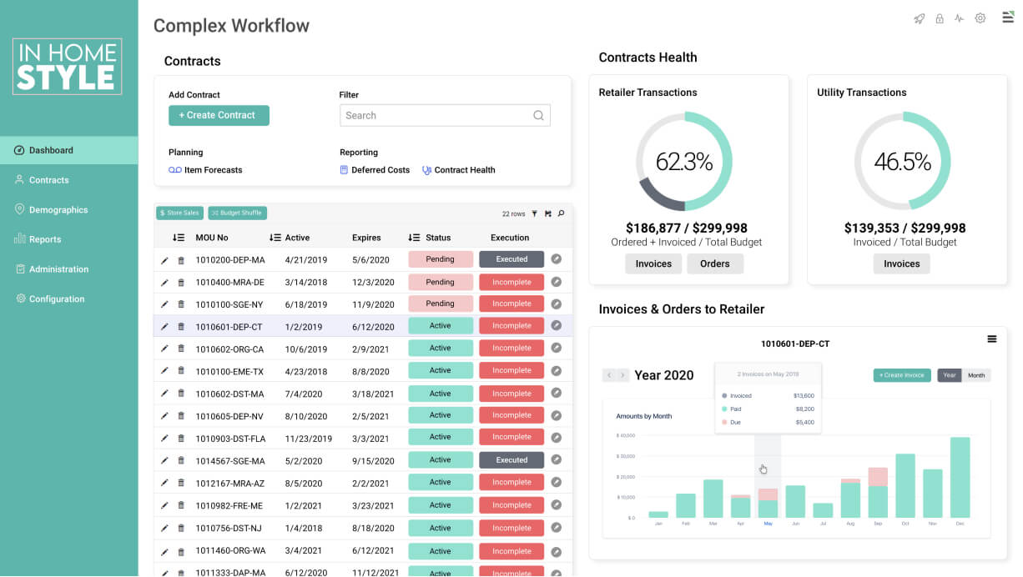The height and width of the screenshot is (577, 1023).
Task: Select the Year view toggle
Action: [950, 375]
